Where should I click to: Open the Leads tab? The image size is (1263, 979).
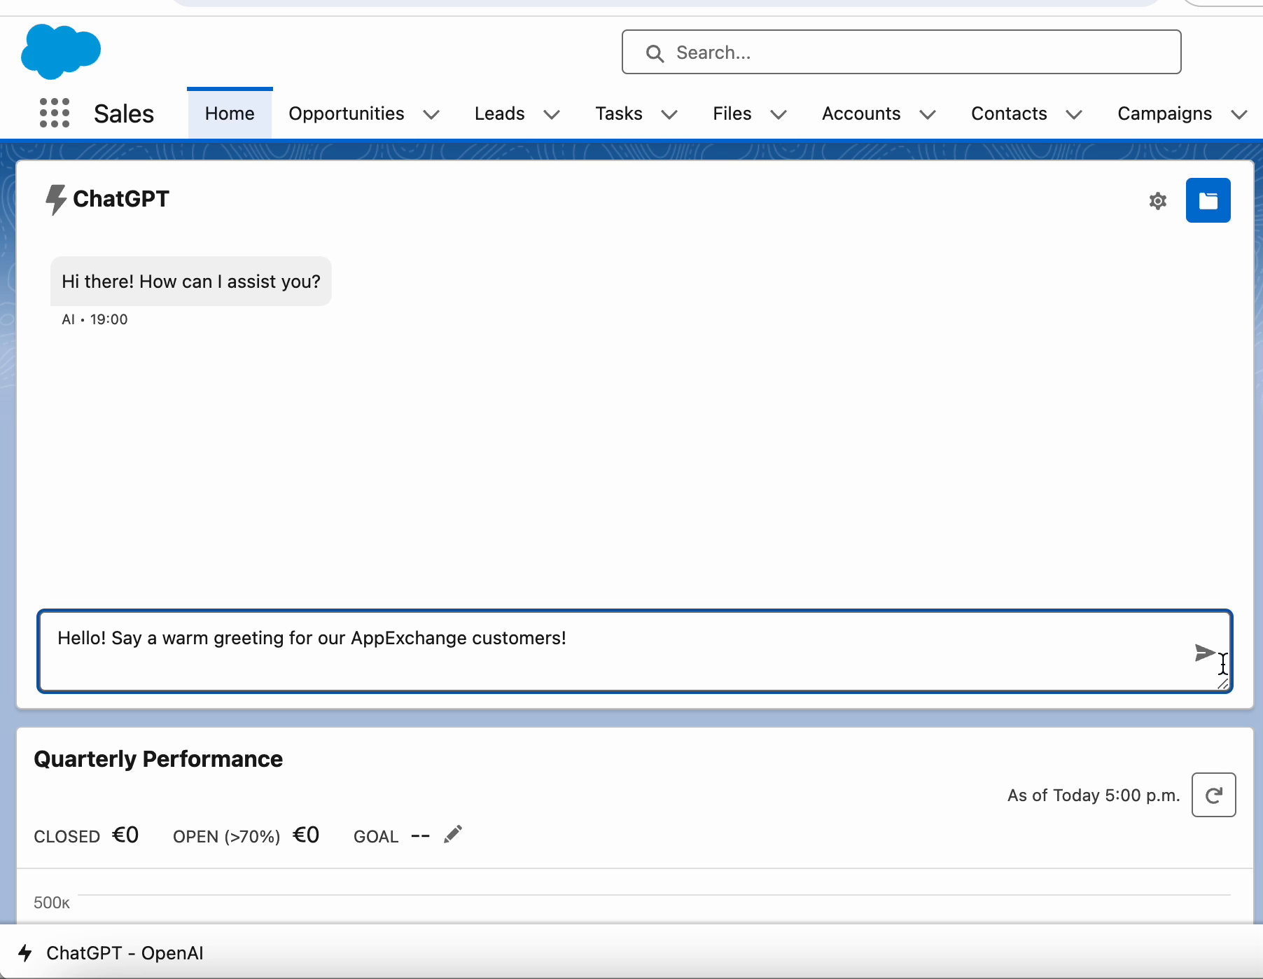coord(500,113)
